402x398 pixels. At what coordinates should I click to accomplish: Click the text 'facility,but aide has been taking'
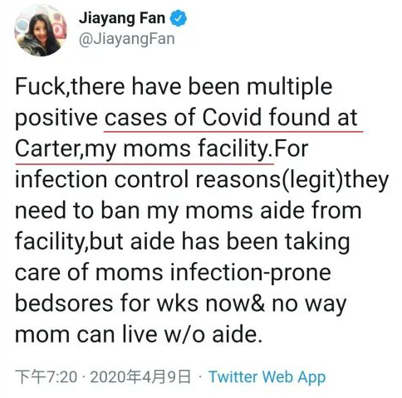point(182,242)
